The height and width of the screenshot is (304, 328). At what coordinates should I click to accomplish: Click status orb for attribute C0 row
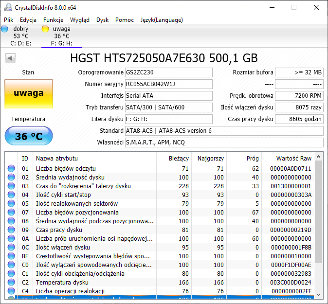[11, 265]
